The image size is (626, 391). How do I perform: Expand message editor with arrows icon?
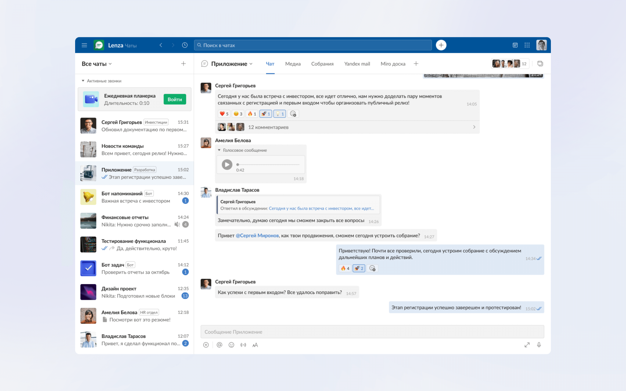click(527, 345)
